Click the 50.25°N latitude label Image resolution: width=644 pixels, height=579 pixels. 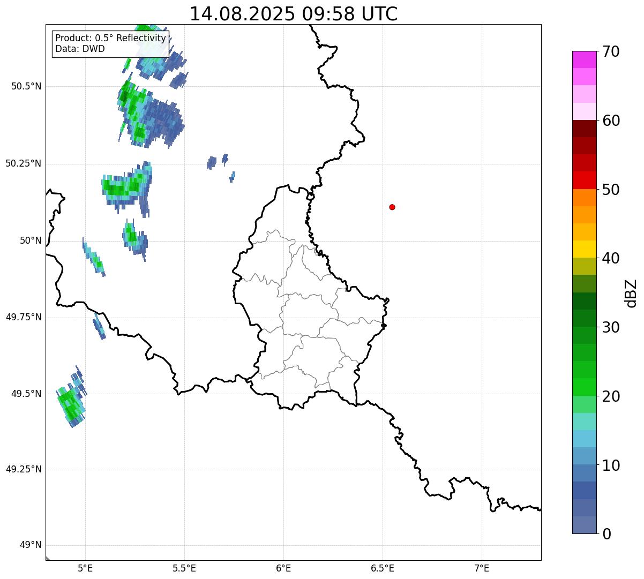[23, 163]
